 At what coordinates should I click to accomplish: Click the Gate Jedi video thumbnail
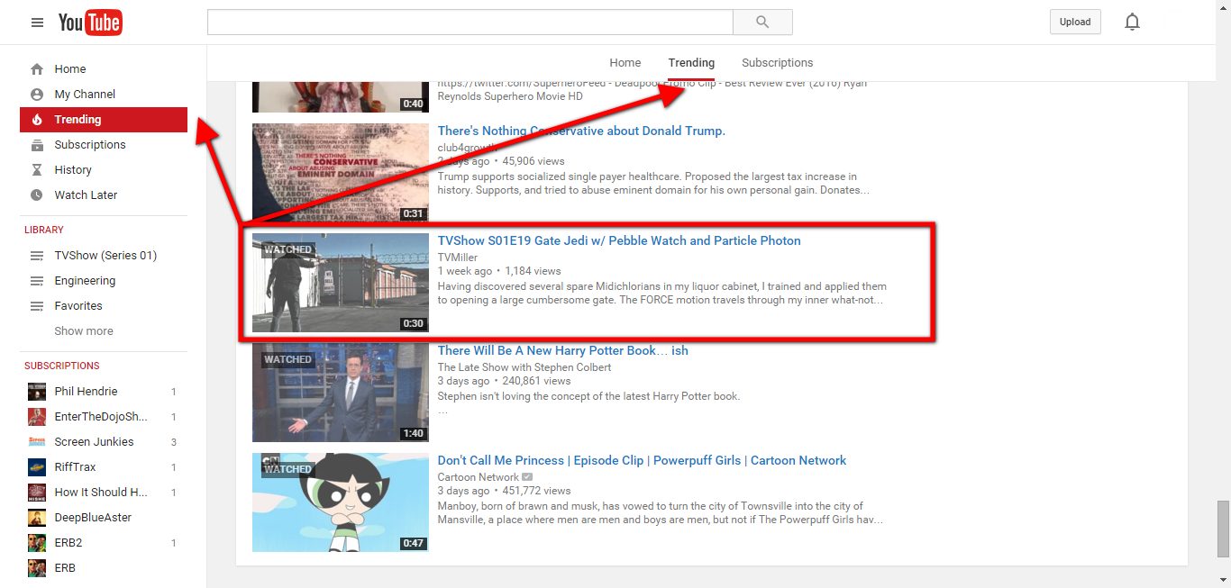tap(341, 283)
